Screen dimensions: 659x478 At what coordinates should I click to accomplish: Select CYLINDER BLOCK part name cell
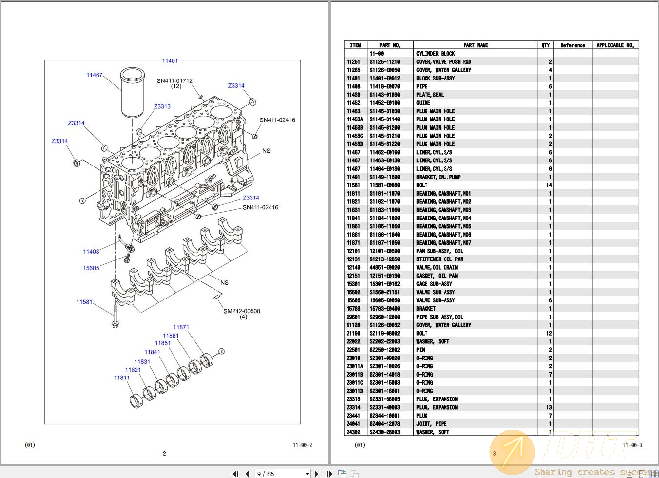tap(436, 54)
